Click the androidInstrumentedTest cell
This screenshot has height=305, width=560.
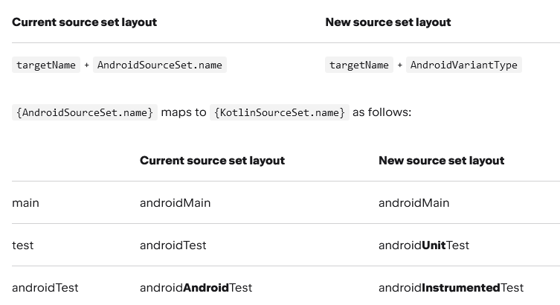[451, 287]
